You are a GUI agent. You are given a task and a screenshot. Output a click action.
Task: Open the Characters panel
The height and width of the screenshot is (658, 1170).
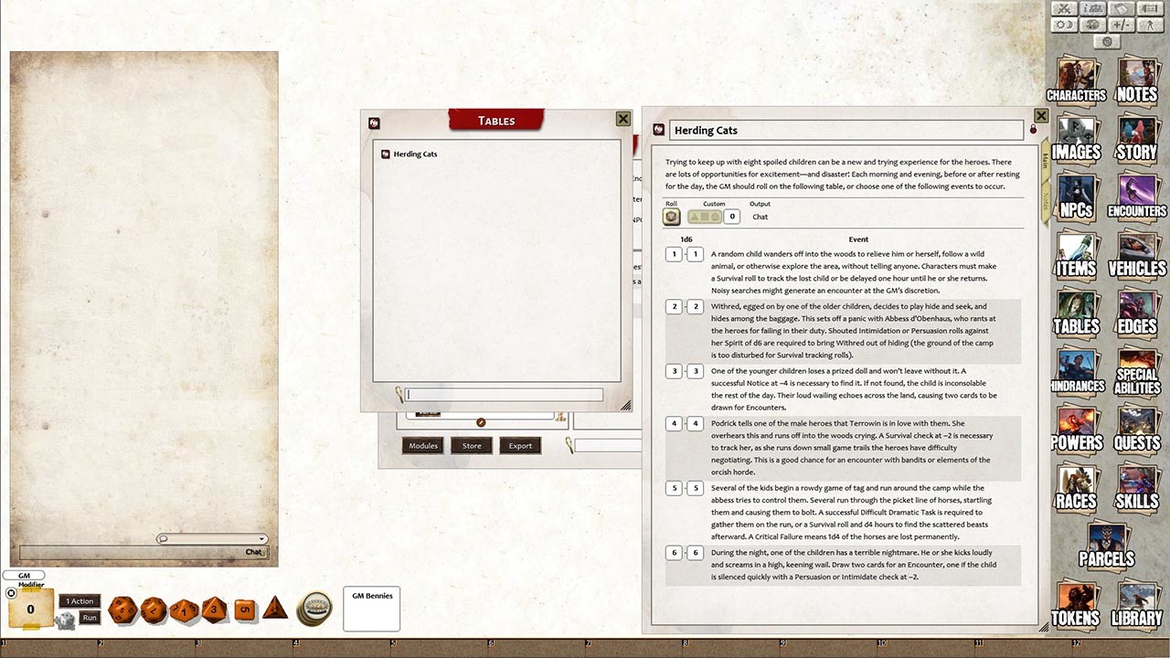[1077, 80]
